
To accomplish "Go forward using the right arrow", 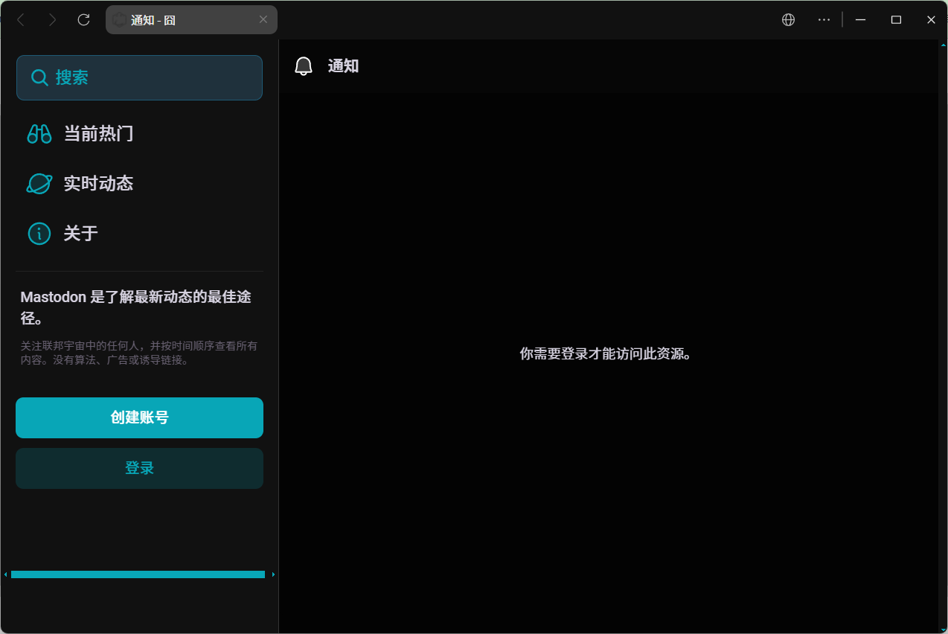I will (52, 20).
